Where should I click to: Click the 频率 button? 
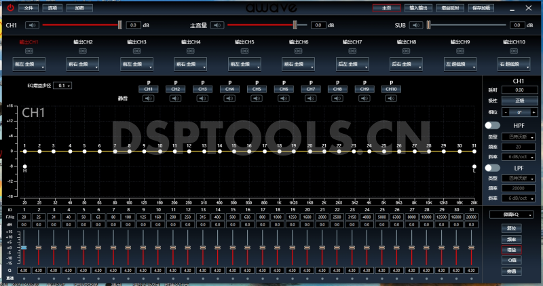point(512,240)
